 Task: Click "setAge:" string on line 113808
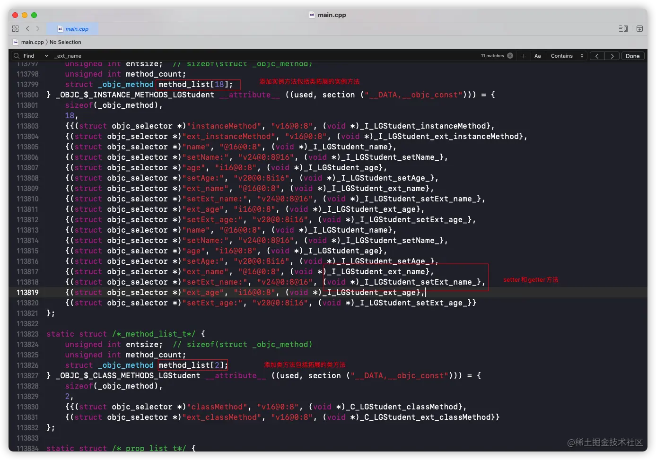click(x=203, y=178)
